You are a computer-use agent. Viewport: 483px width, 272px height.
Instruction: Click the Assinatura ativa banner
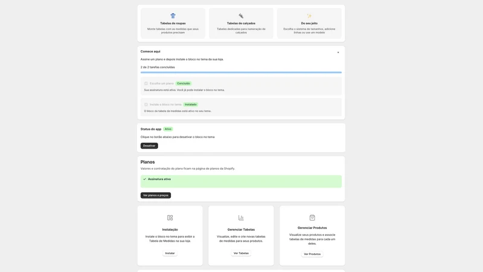241,181
